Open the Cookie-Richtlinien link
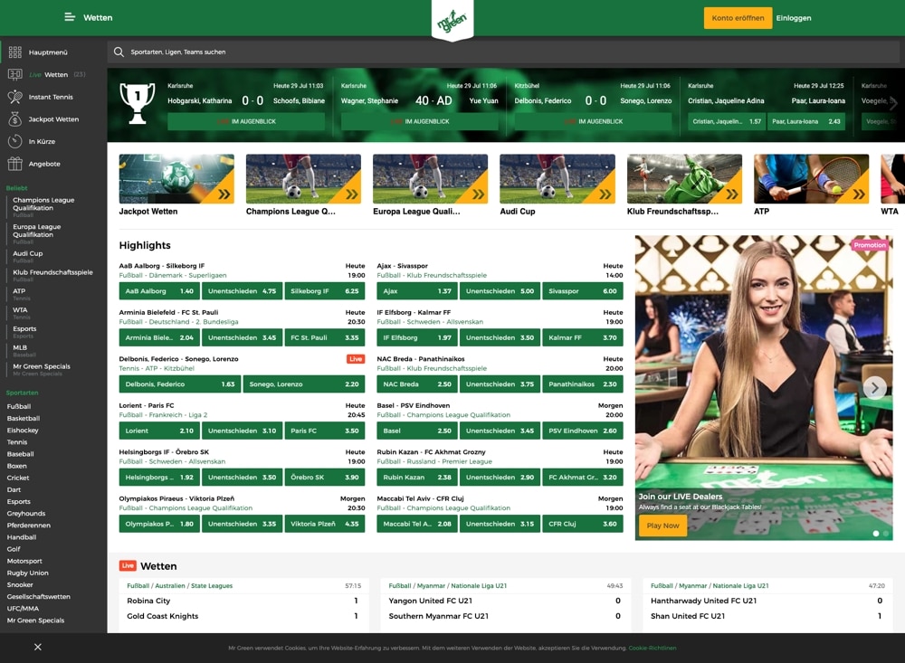 [653, 648]
